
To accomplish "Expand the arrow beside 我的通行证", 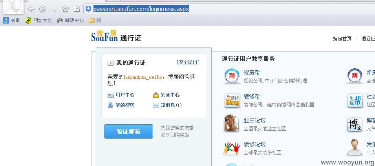I will click(110, 63).
